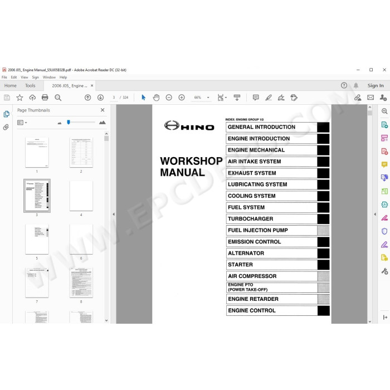Close the Page Thumbnails panel
Image resolution: width=390 pixels, height=390 pixels.
(103, 110)
